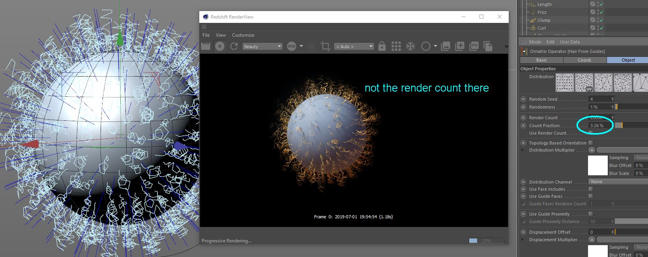Open the Customize menu in RenderView
The width and height of the screenshot is (648, 257).
[x=243, y=35]
